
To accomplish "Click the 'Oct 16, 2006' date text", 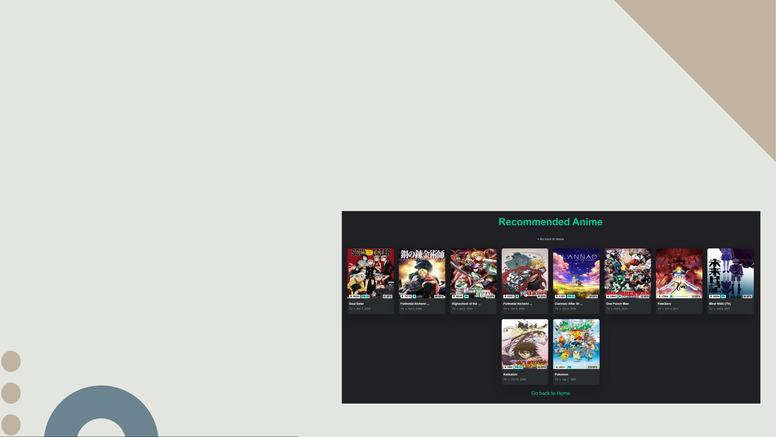I will click(519, 380).
